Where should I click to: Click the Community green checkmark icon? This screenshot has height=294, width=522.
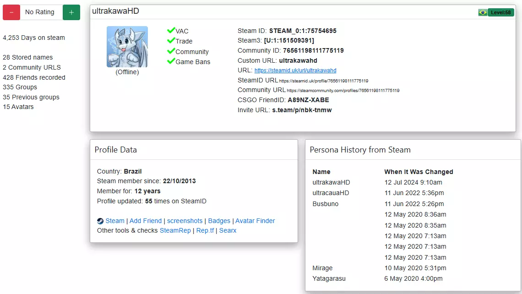pyautogui.click(x=171, y=51)
